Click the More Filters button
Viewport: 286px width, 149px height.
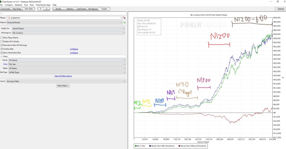click(63, 86)
